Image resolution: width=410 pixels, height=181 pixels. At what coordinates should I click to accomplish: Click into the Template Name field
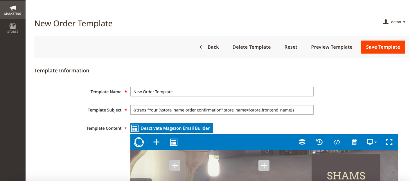click(222, 92)
